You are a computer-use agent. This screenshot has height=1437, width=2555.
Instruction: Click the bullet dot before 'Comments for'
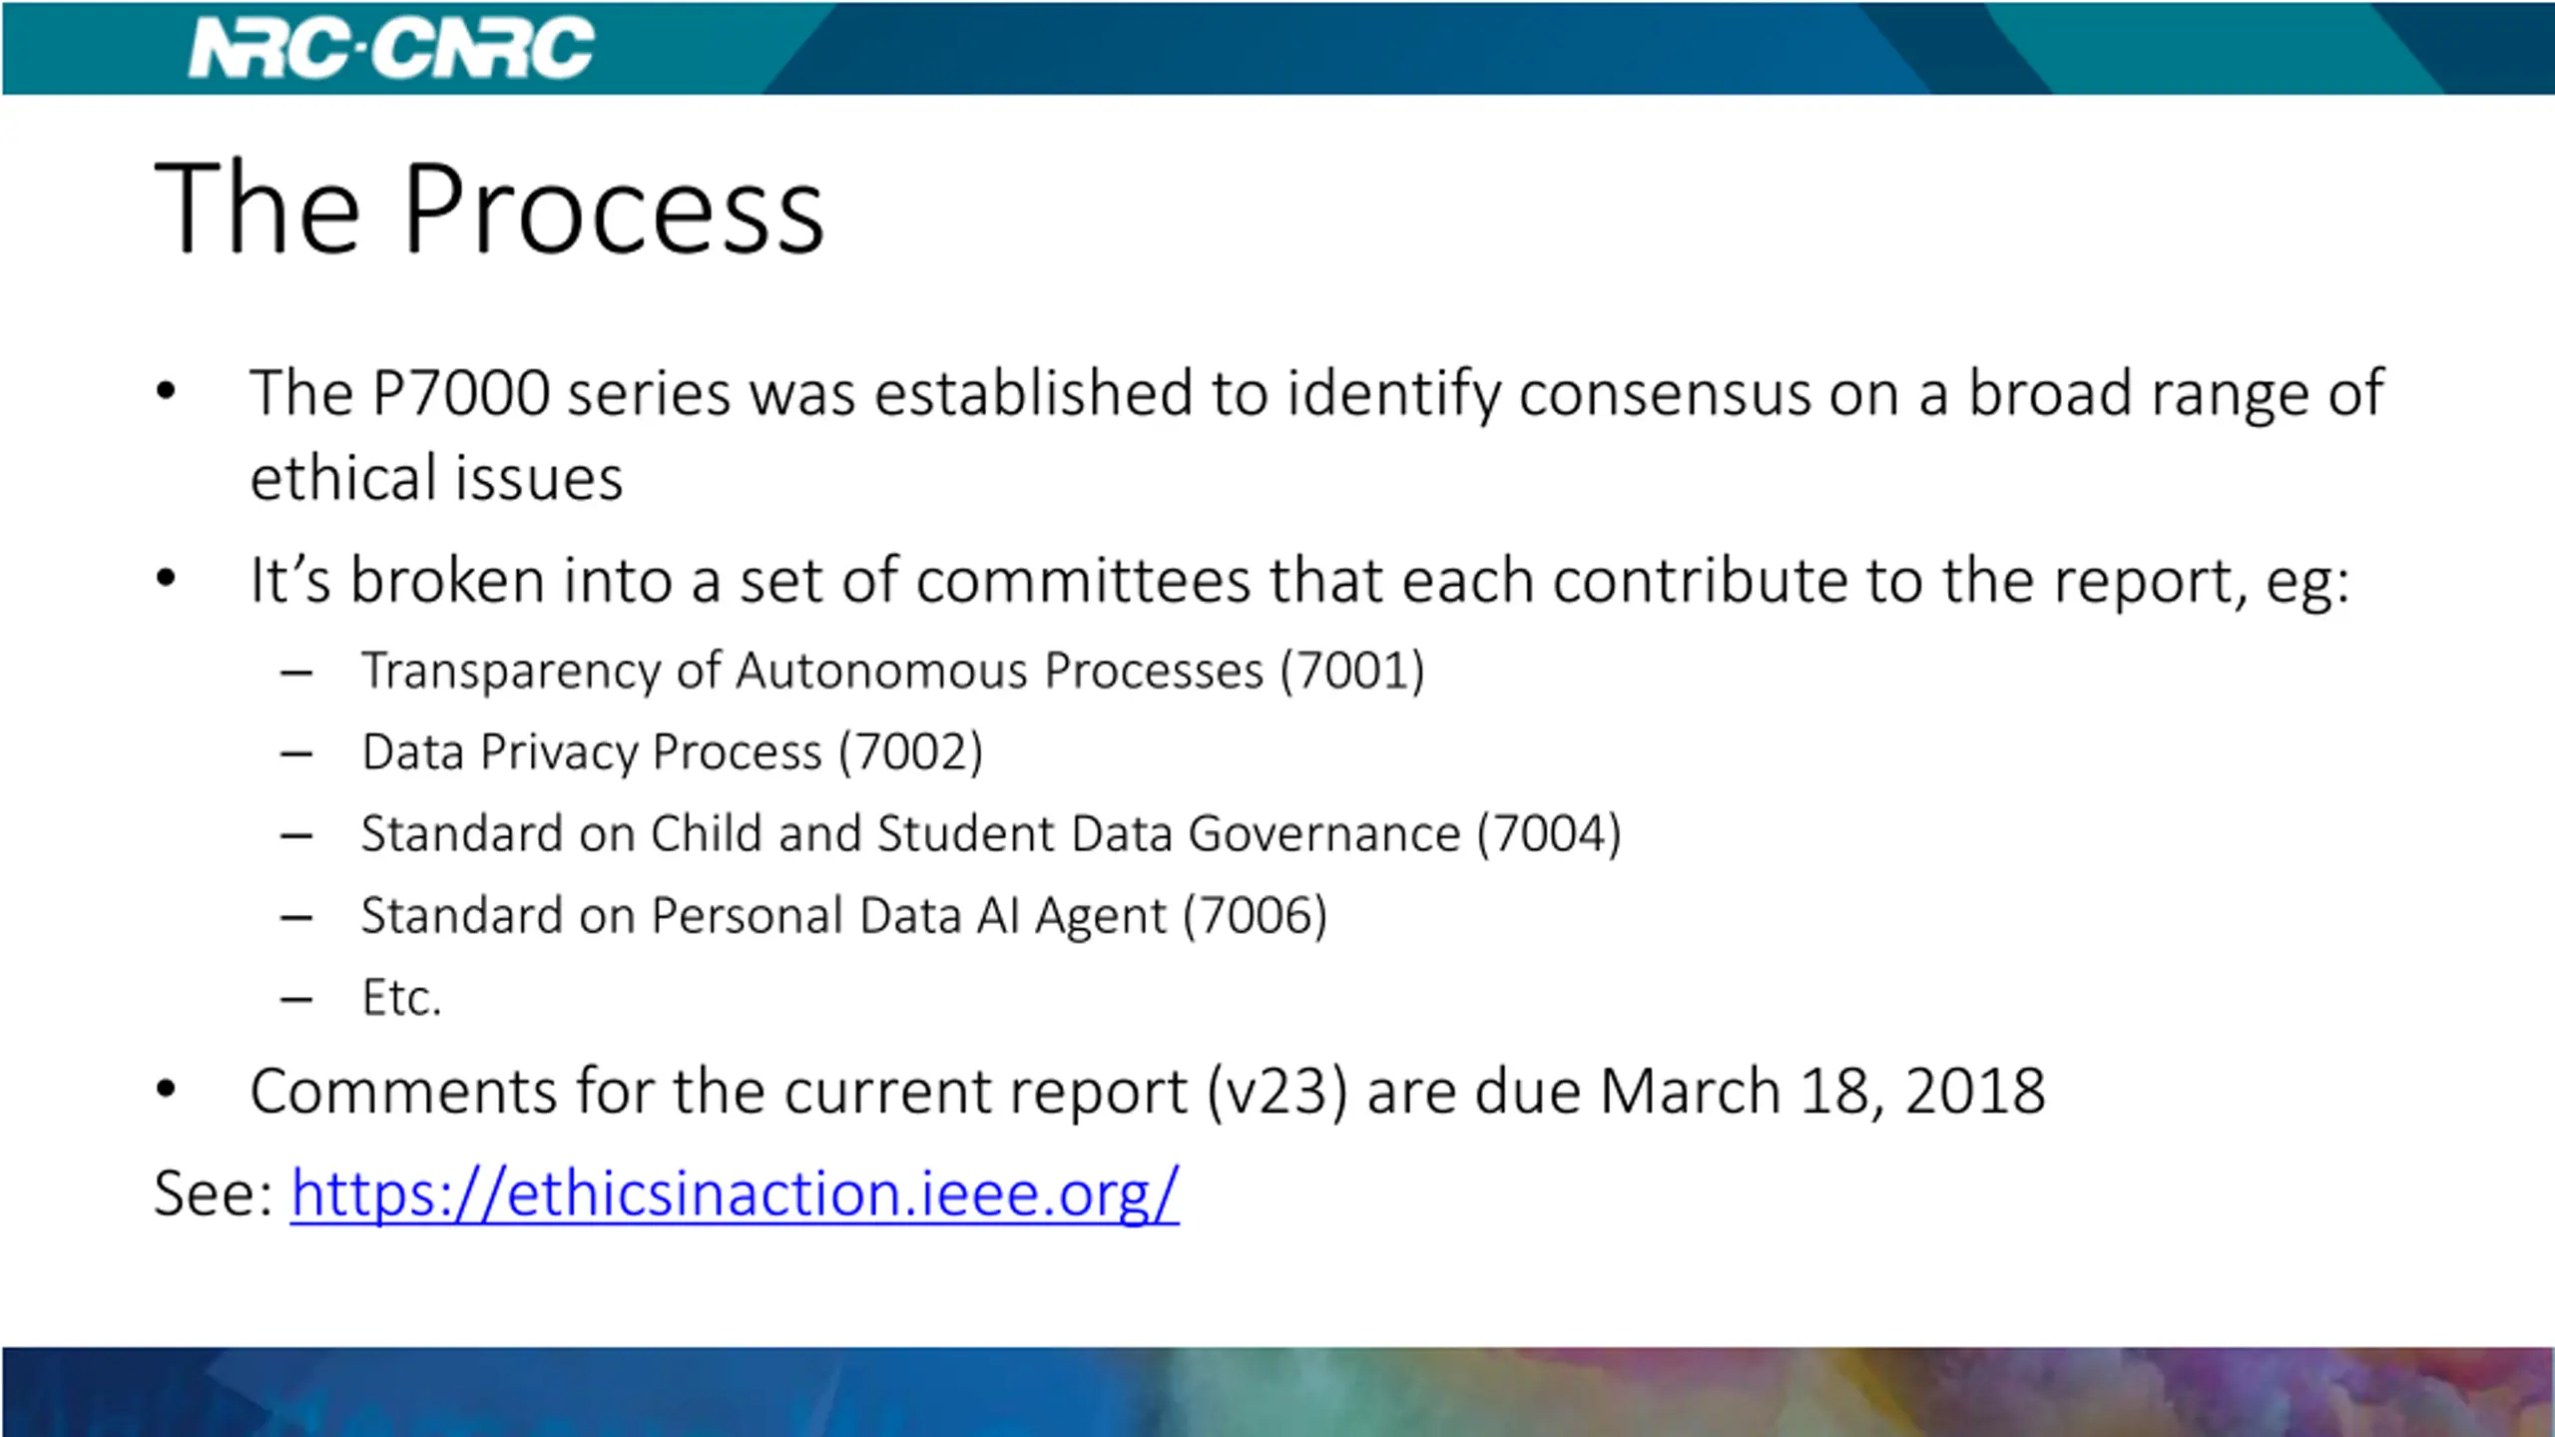pyautogui.click(x=166, y=1090)
